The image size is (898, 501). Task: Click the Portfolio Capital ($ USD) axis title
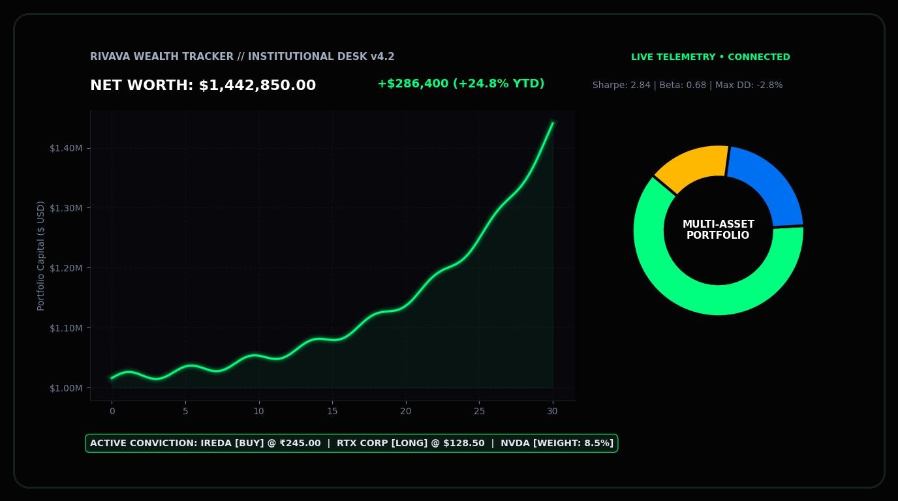point(40,256)
